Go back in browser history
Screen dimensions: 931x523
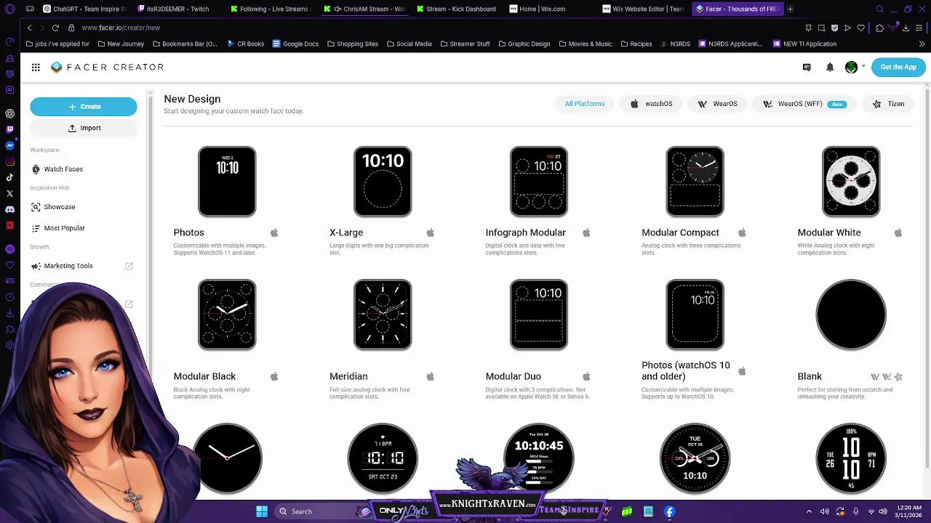click(x=29, y=28)
